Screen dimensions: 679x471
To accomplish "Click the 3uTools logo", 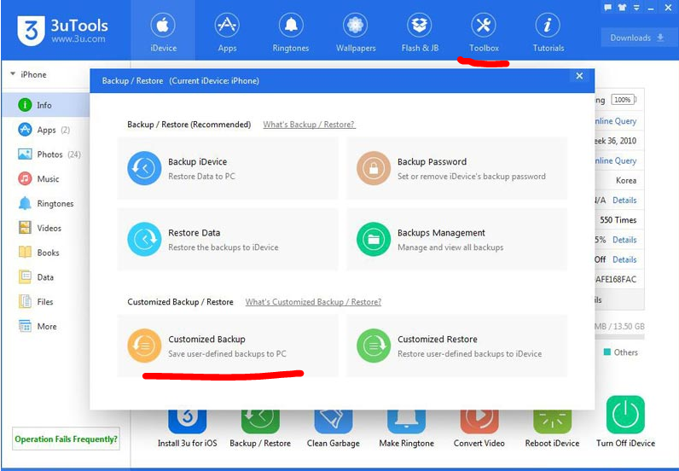I will point(62,31).
